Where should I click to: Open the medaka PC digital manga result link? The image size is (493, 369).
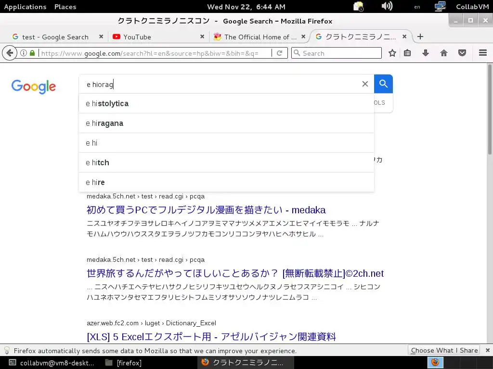[x=206, y=210]
